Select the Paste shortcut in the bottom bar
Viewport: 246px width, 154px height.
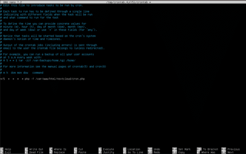point(82,152)
